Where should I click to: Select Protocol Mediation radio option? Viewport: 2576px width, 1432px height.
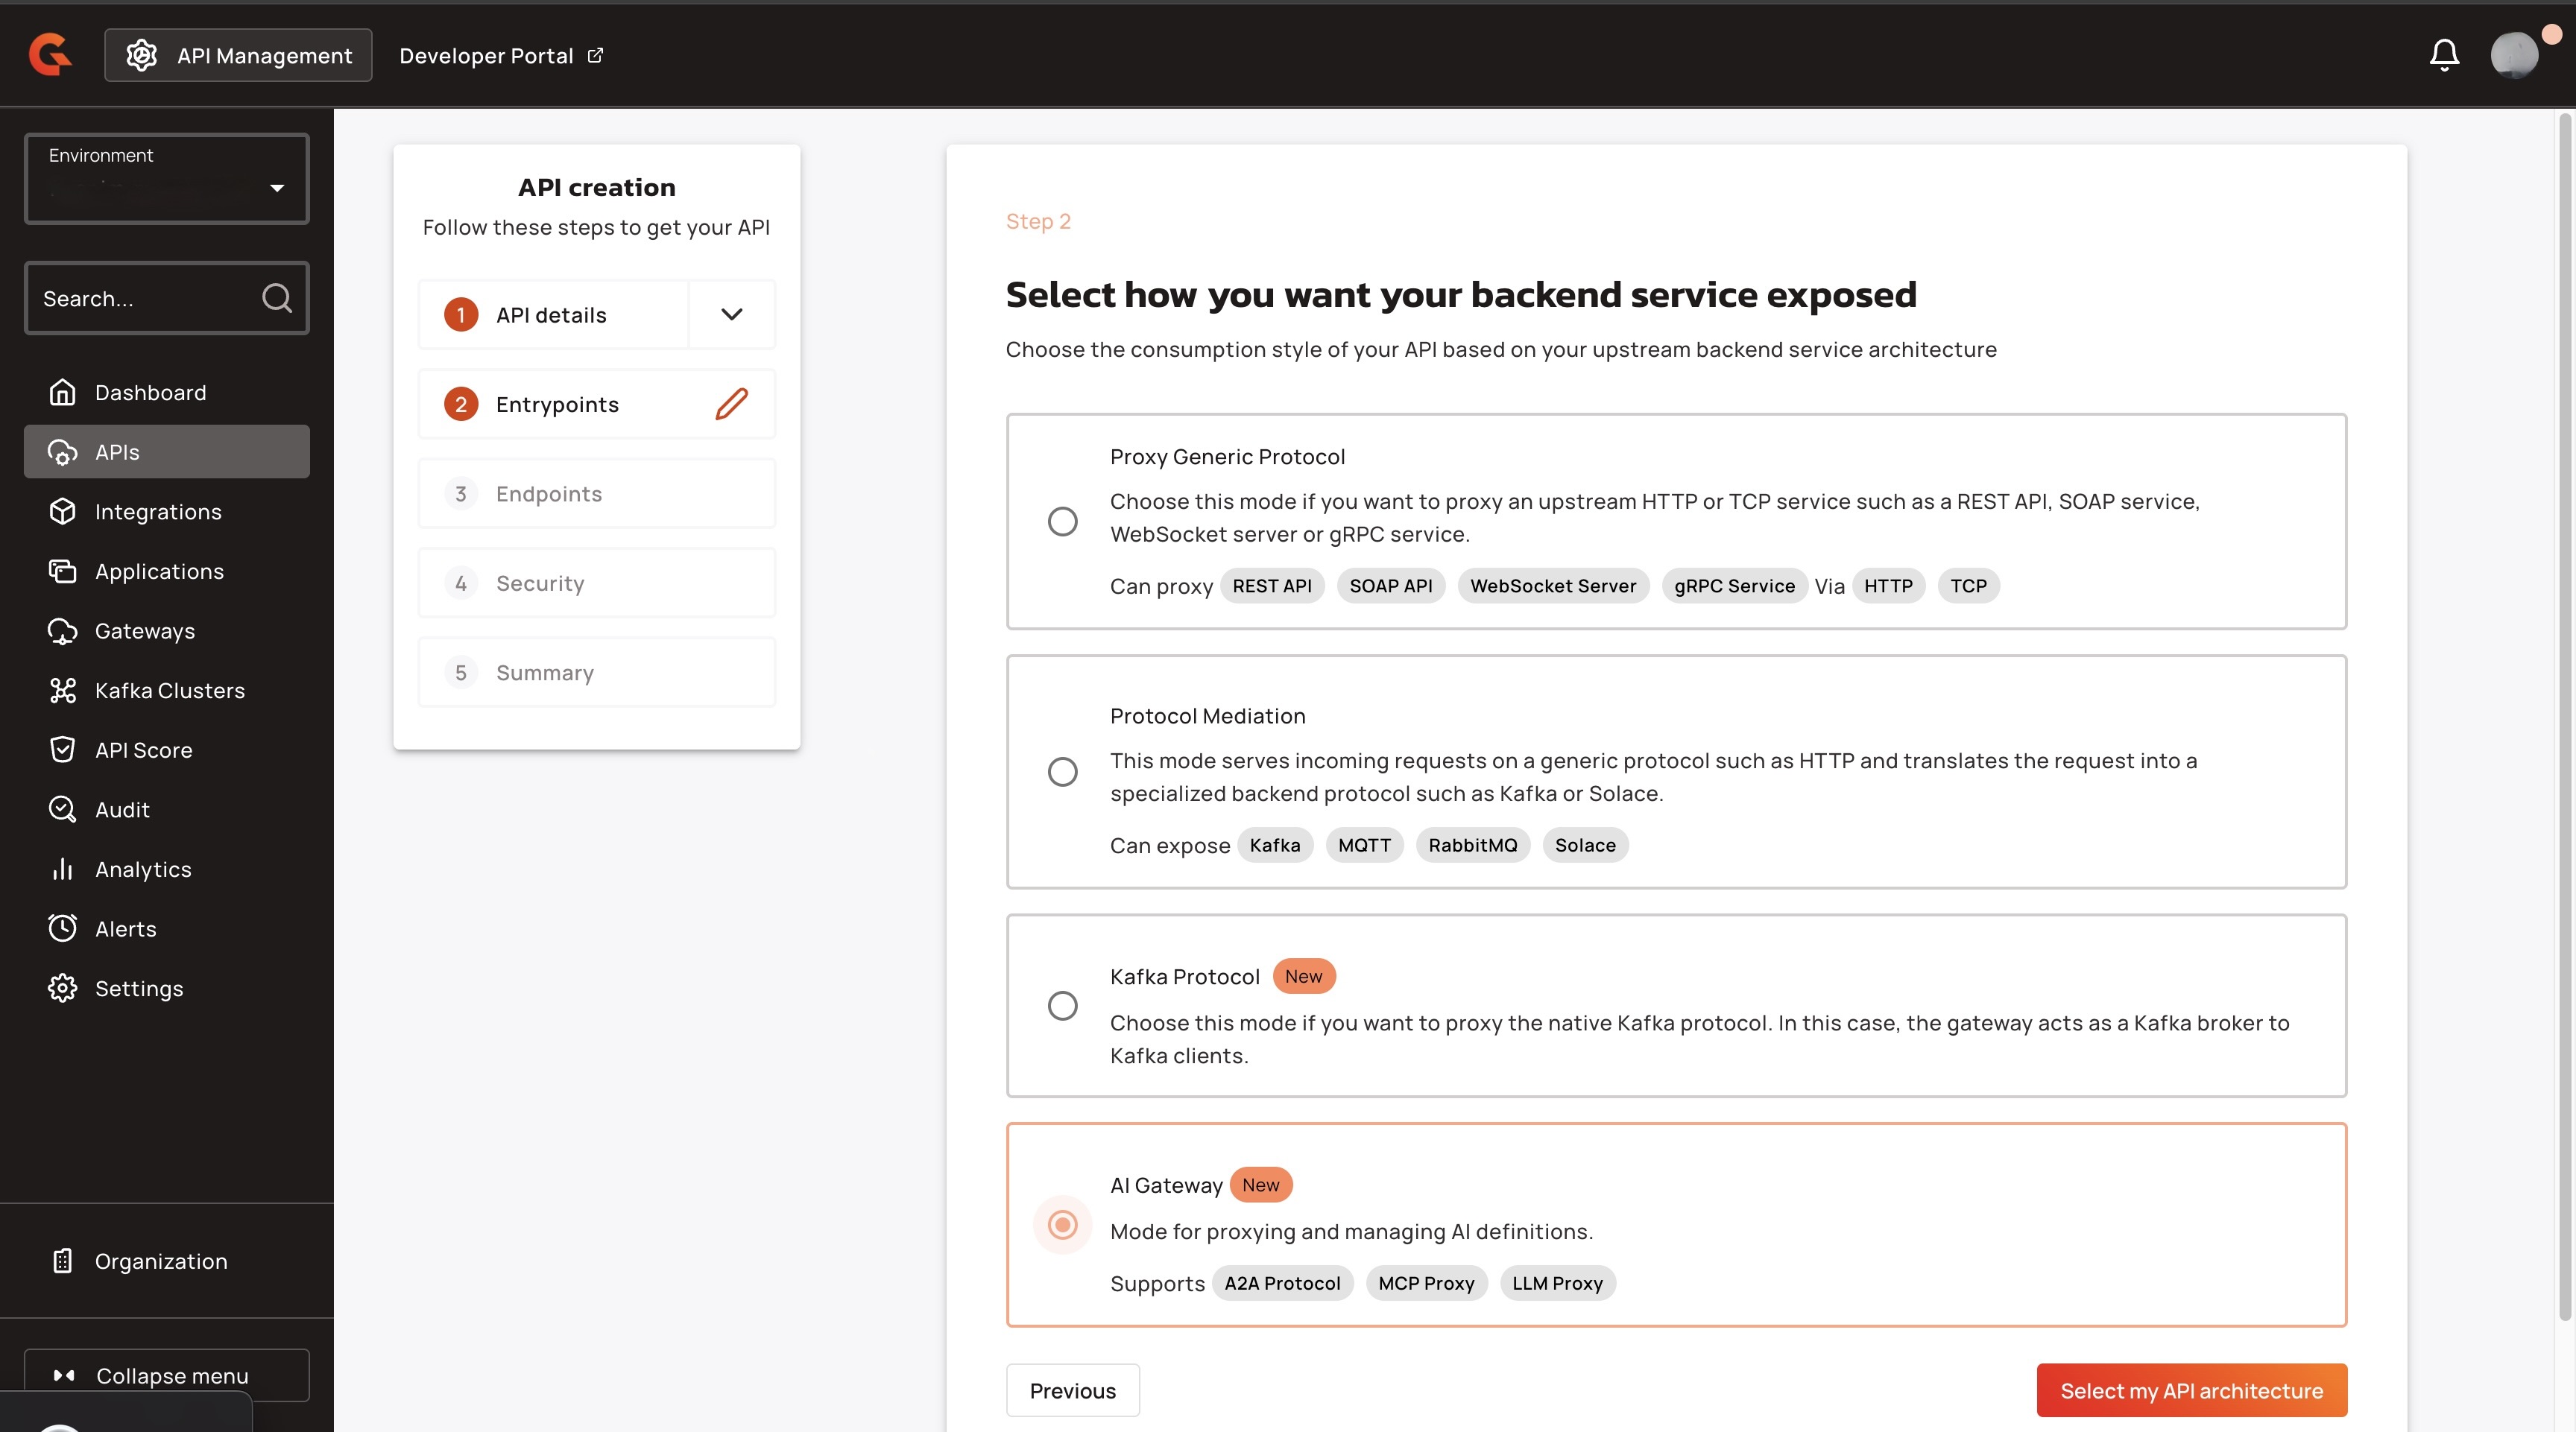[1062, 771]
